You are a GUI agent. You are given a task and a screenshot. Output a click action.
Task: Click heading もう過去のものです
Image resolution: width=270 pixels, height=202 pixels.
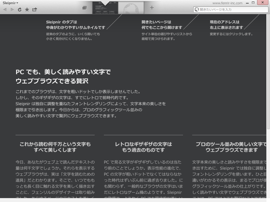[143, 150]
